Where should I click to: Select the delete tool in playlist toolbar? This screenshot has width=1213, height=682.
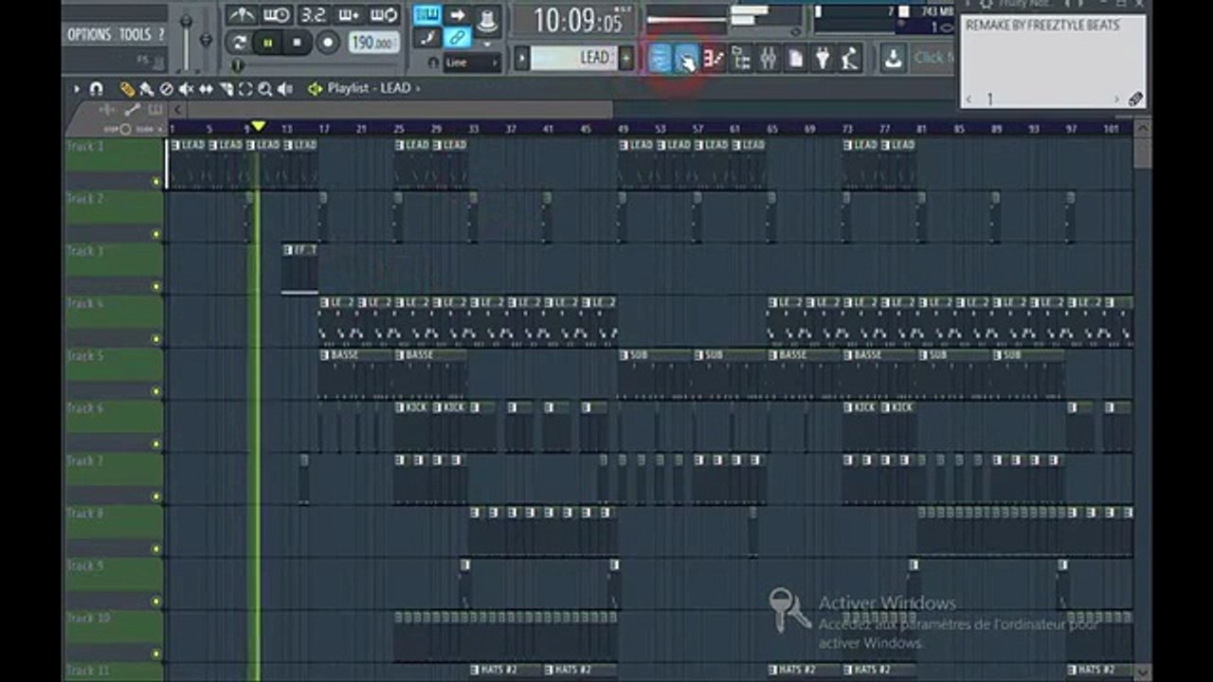[166, 88]
